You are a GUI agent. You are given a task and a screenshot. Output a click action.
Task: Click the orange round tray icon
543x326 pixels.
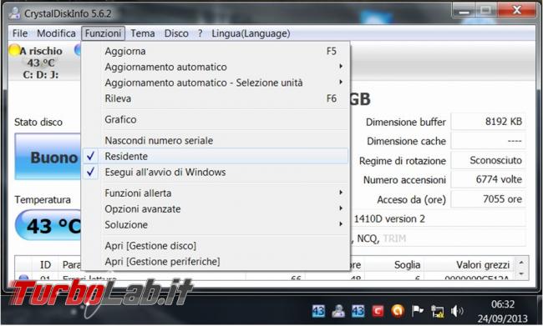click(x=398, y=311)
